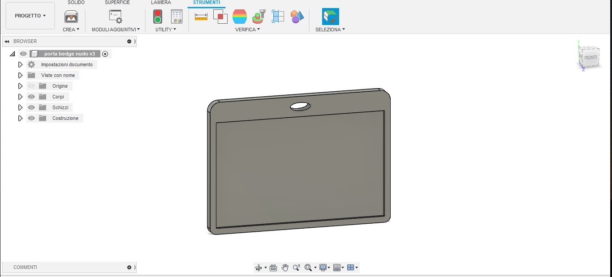Switch to the SOLIDO tab

tap(76, 3)
